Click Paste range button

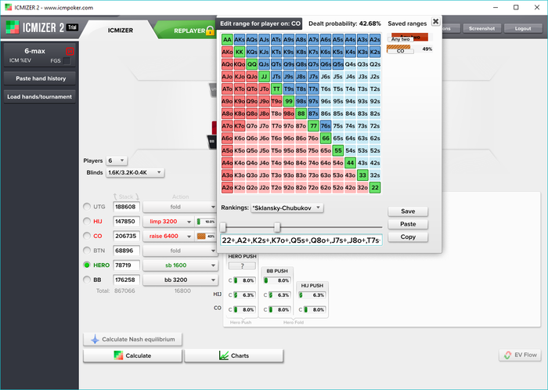click(408, 224)
